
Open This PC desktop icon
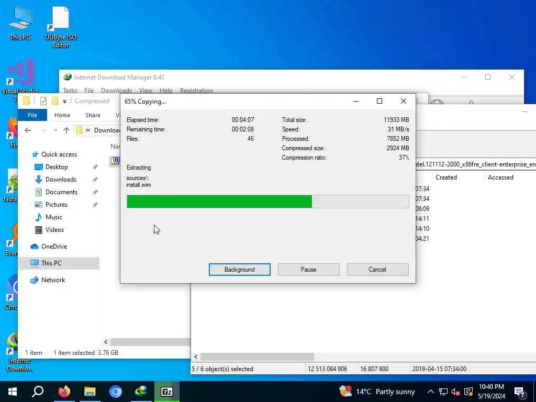20,23
